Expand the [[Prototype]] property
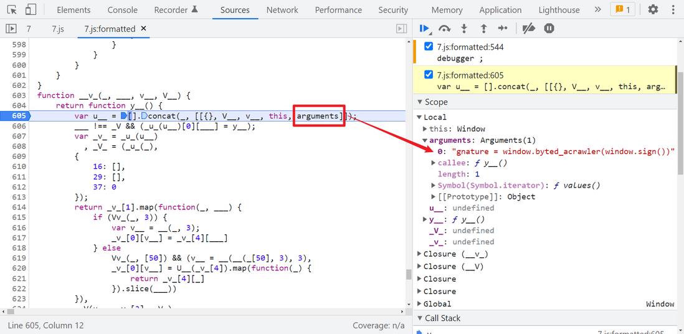Image resolution: width=684 pixels, height=334 pixels. pos(433,197)
